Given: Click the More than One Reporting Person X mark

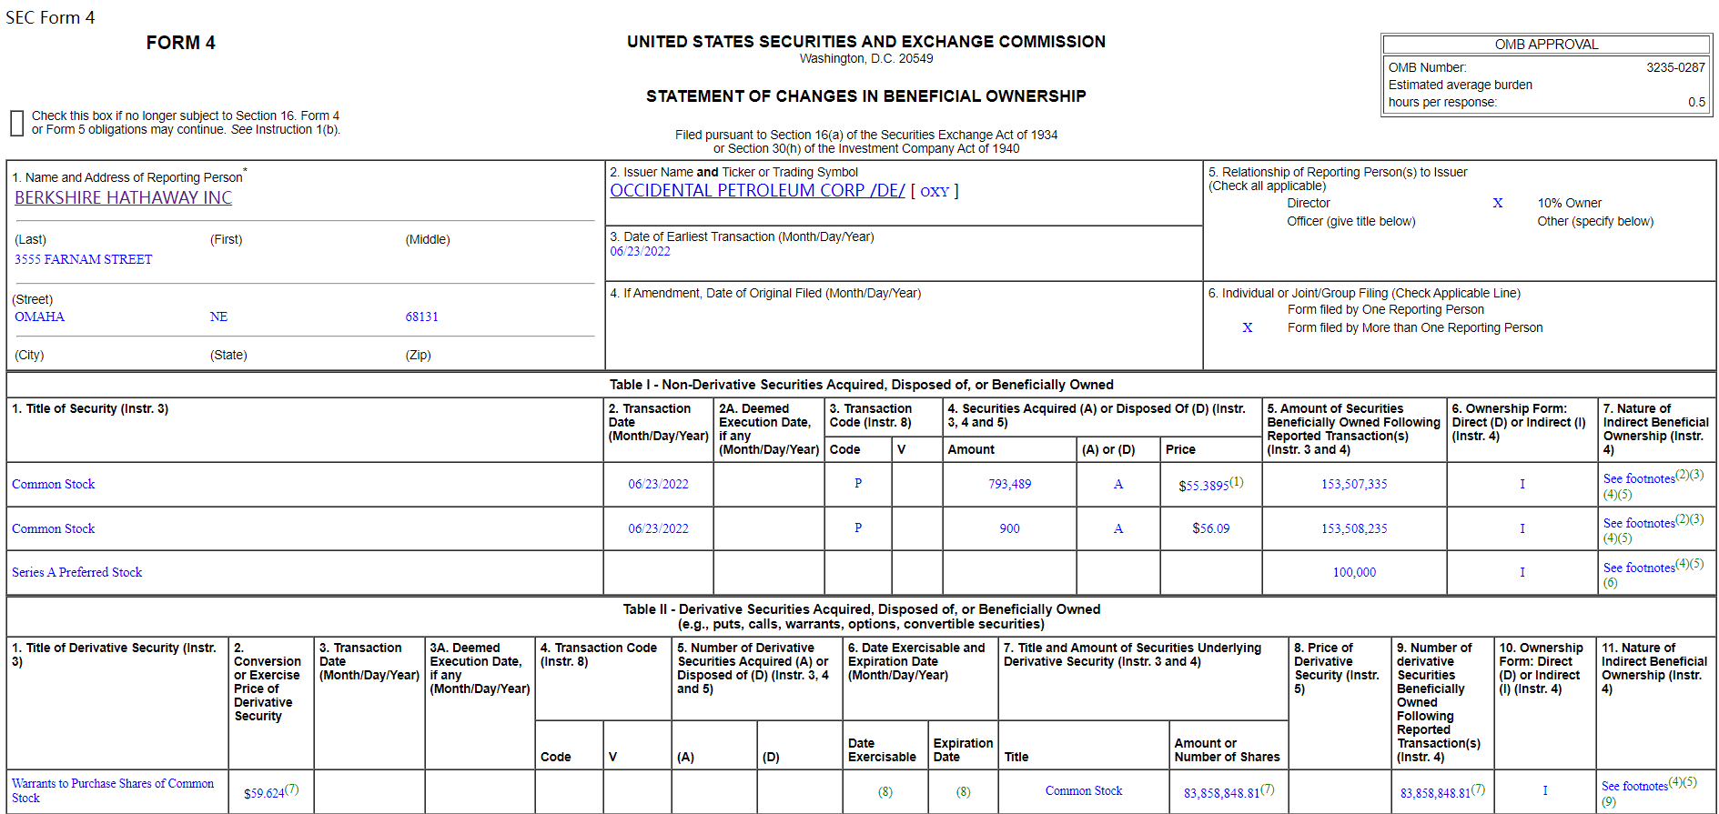Looking at the screenshot, I should (x=1248, y=327).
